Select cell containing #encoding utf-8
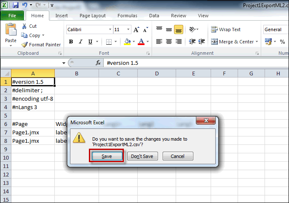 [x=33, y=99]
